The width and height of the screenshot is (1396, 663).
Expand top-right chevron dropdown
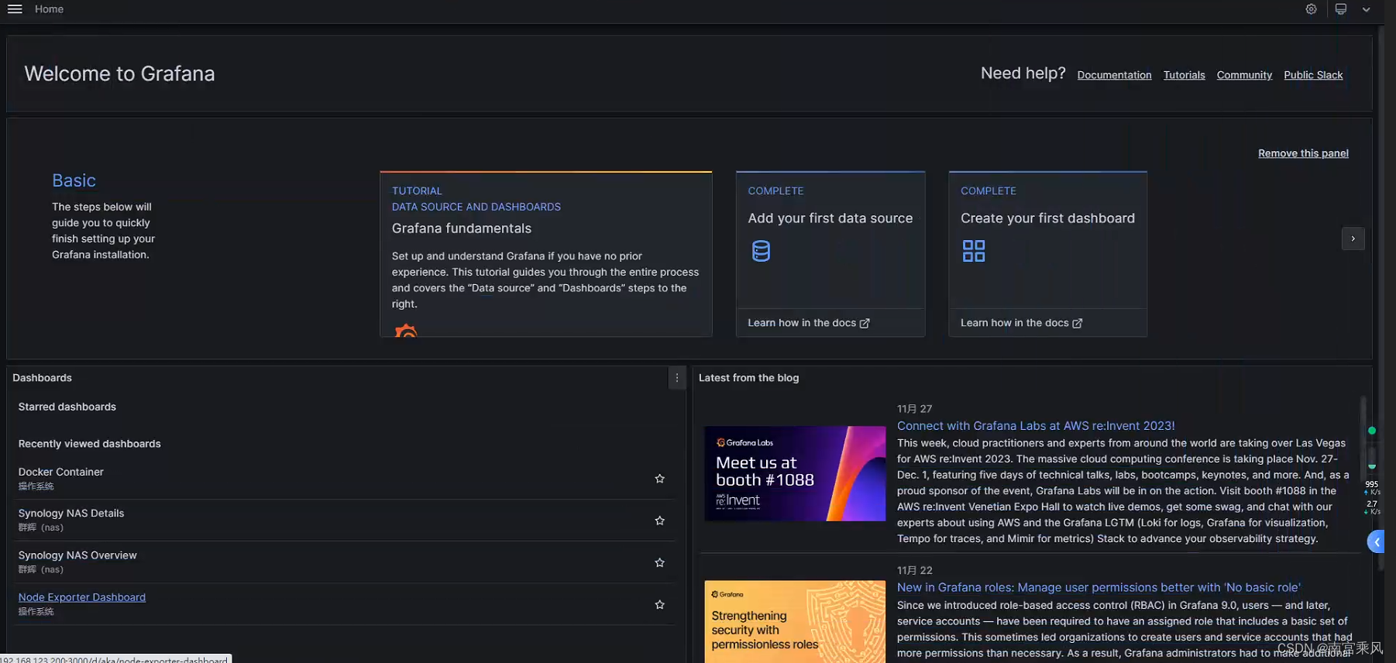click(1367, 9)
